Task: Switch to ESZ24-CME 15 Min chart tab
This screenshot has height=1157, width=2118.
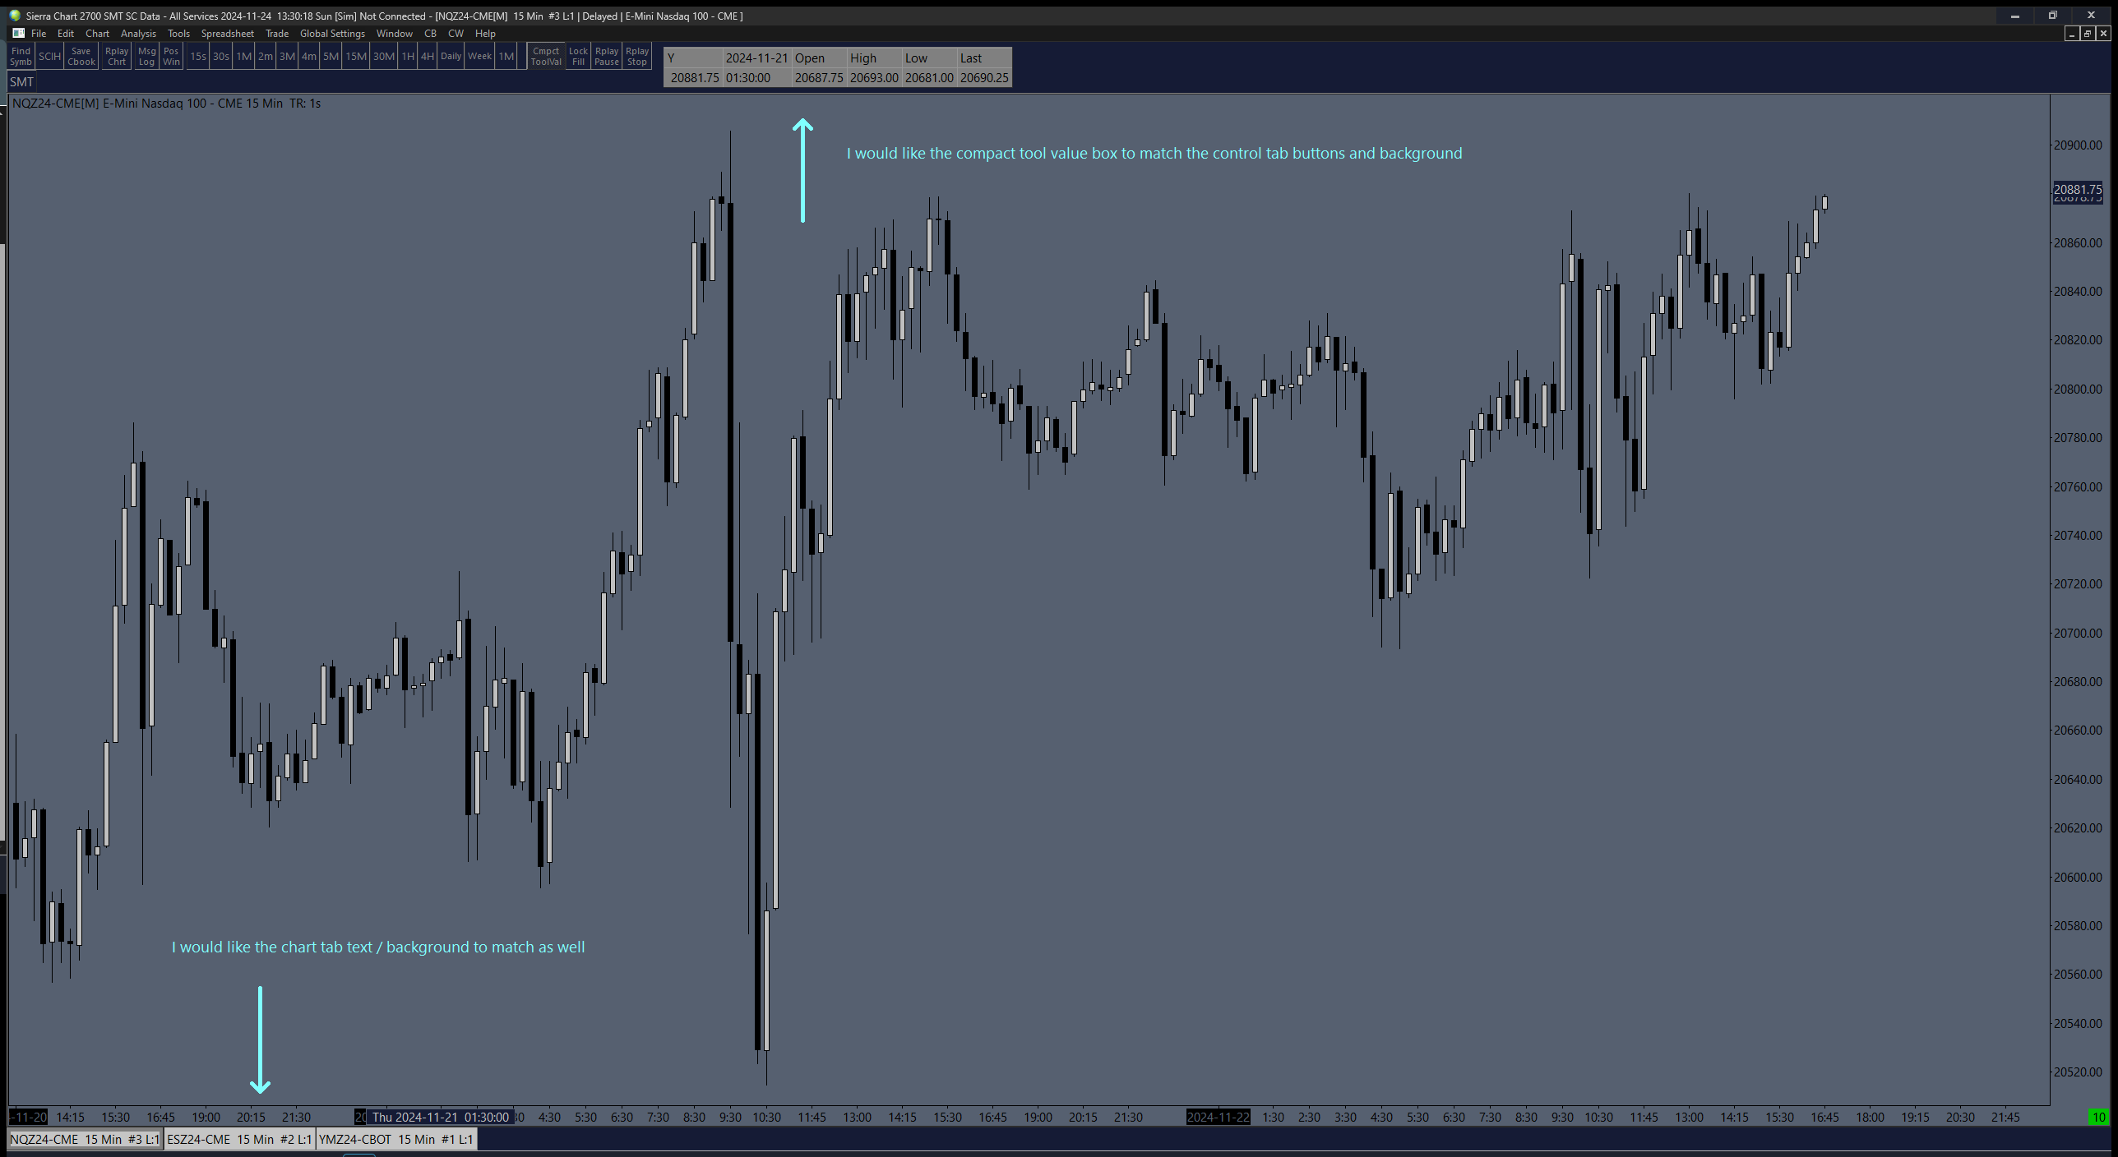Action: [239, 1139]
